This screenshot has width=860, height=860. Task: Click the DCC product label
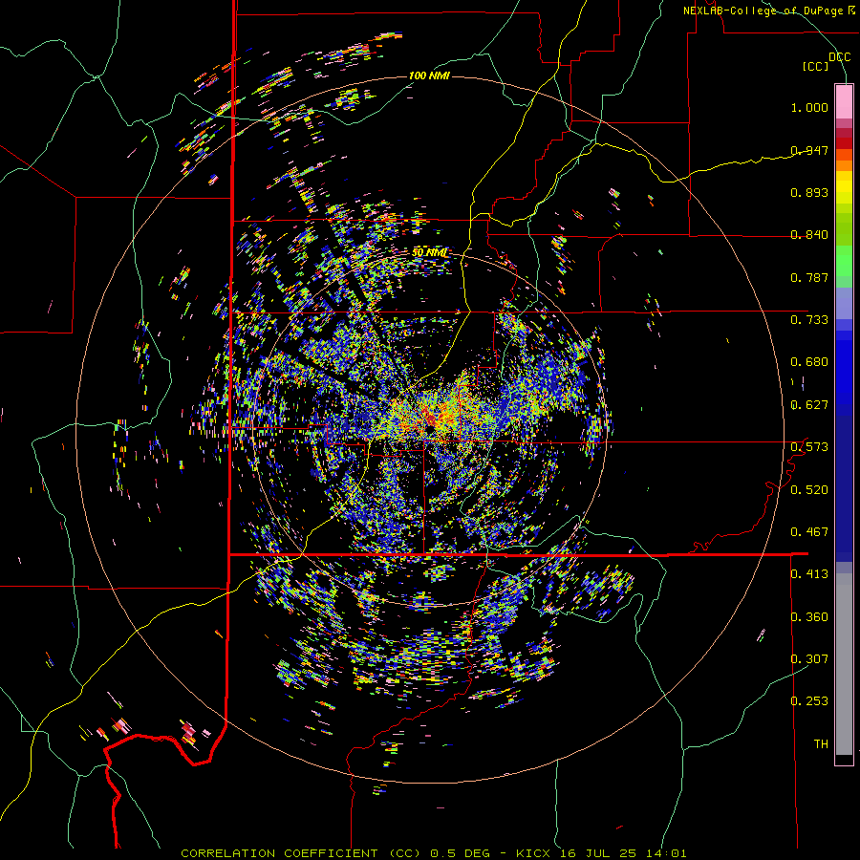840,57
